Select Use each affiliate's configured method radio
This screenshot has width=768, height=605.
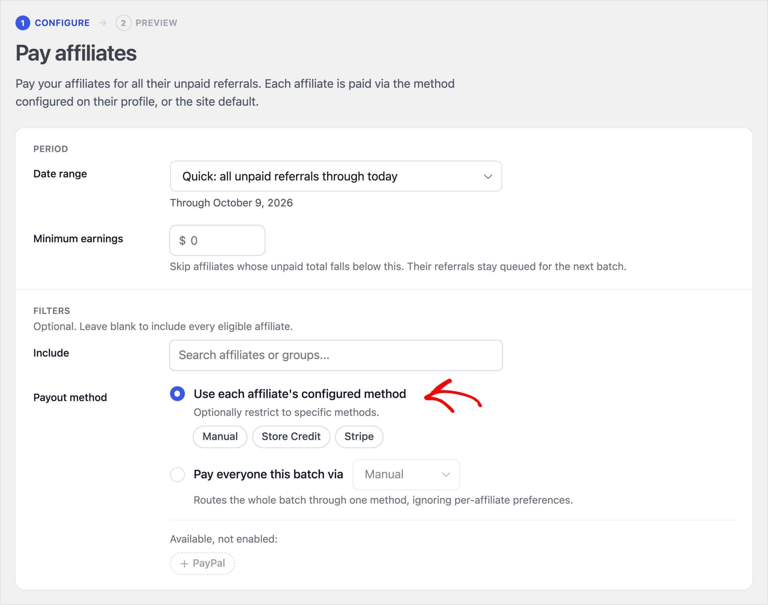coord(177,394)
